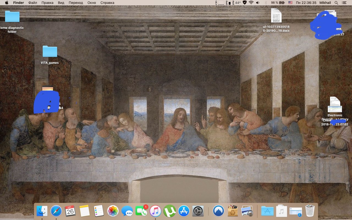Open the Вид menu
This screenshot has height=220, width=352.
[61, 2]
